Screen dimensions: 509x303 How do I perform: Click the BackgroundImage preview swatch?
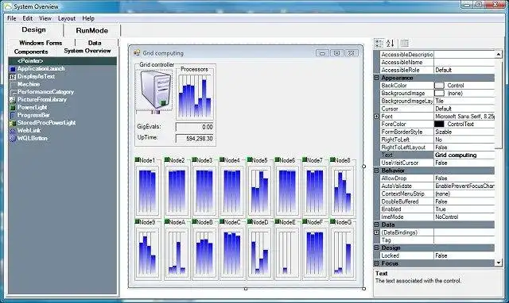pyautogui.click(x=439, y=94)
